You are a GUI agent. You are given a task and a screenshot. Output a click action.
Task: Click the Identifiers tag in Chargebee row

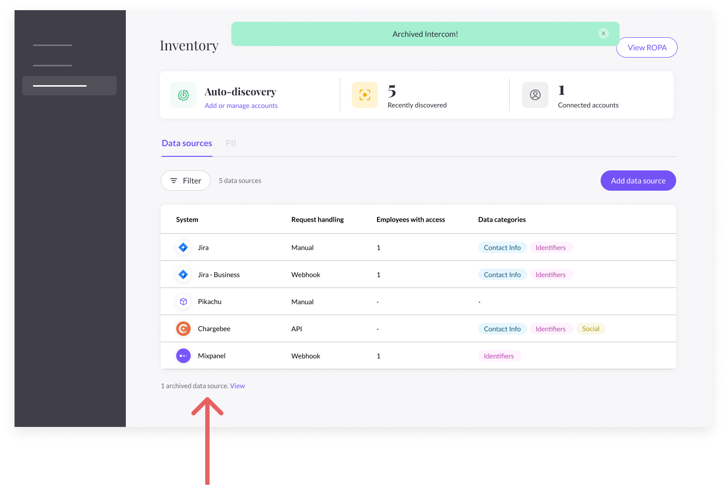coord(551,329)
